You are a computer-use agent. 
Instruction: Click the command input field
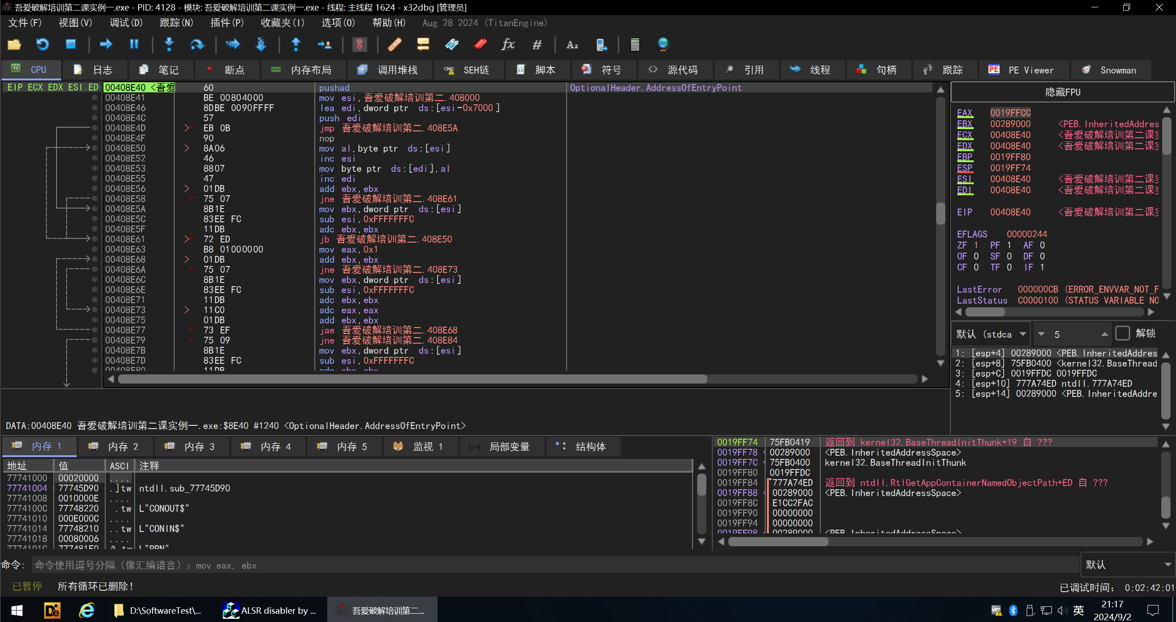555,565
